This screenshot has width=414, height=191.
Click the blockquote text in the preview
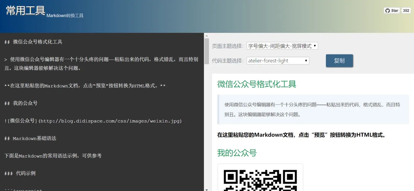pos(312,109)
